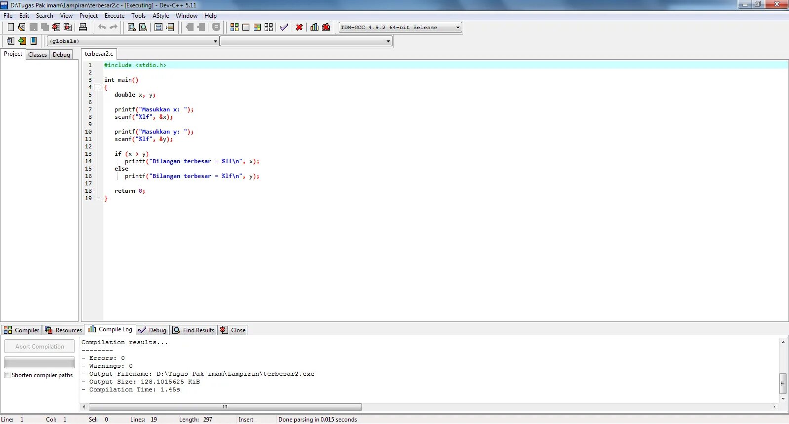Select the Compile Log tab
Image resolution: width=789 pixels, height=424 pixels.
point(111,329)
